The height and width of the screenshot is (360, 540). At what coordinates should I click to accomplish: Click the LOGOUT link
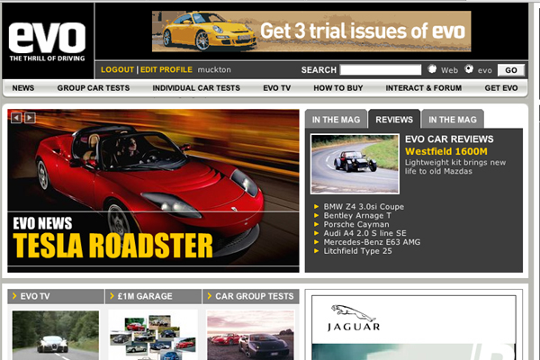[117, 69]
